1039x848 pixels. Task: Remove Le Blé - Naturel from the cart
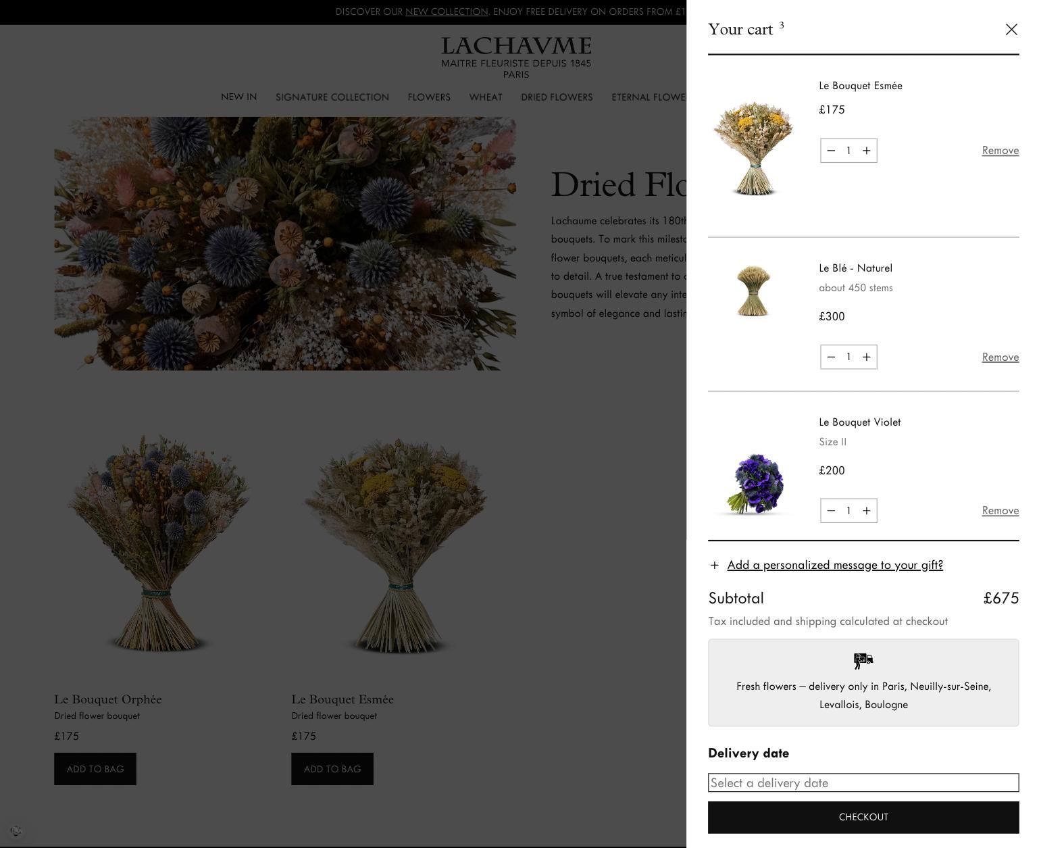[1000, 357]
